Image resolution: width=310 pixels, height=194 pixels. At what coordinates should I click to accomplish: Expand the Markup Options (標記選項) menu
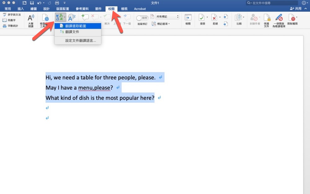(162, 24)
